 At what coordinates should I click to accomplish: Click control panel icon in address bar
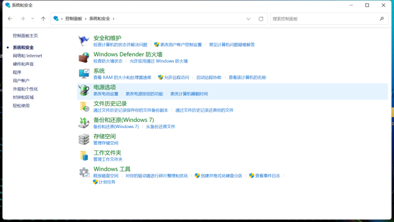tap(56, 18)
